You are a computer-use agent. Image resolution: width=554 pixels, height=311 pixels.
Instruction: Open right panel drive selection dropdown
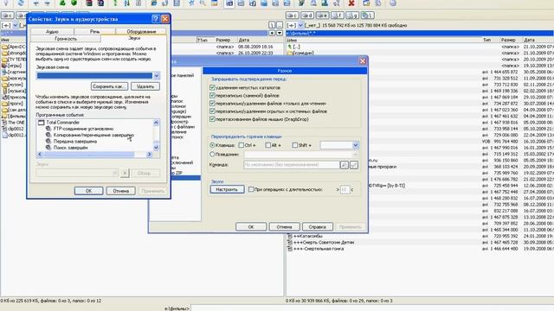click(300, 25)
